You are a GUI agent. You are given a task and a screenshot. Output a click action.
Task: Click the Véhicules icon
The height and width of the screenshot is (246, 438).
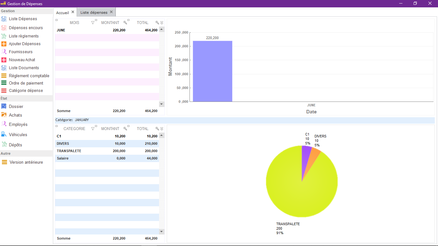4,135
